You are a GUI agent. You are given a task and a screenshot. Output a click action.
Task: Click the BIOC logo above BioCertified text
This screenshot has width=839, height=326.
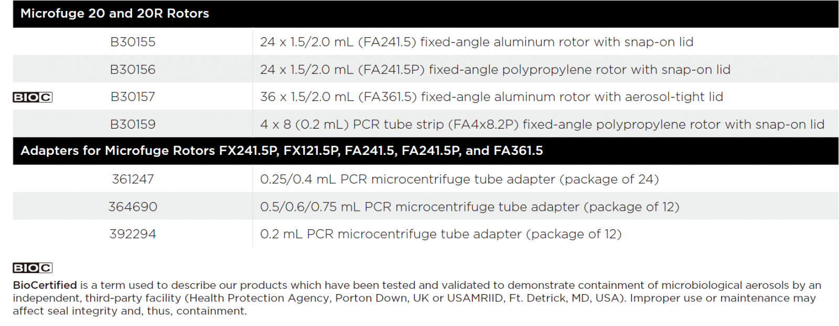(33, 268)
